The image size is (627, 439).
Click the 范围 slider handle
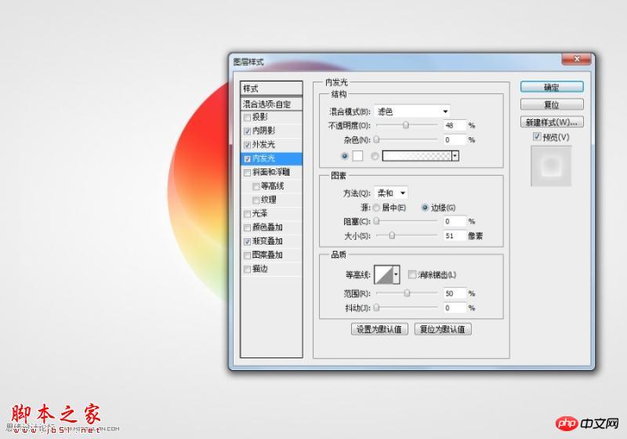tap(407, 293)
